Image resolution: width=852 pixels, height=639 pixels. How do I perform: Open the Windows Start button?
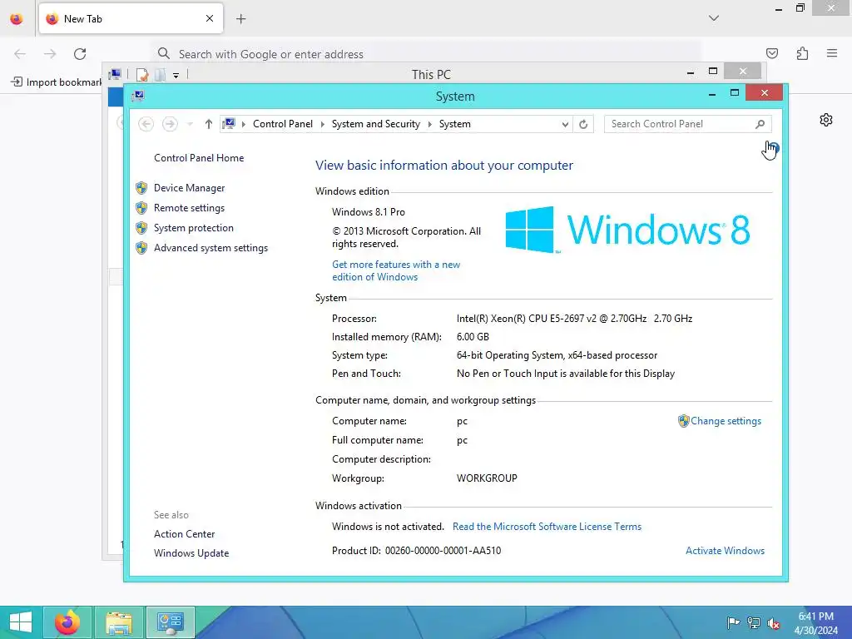(x=21, y=622)
